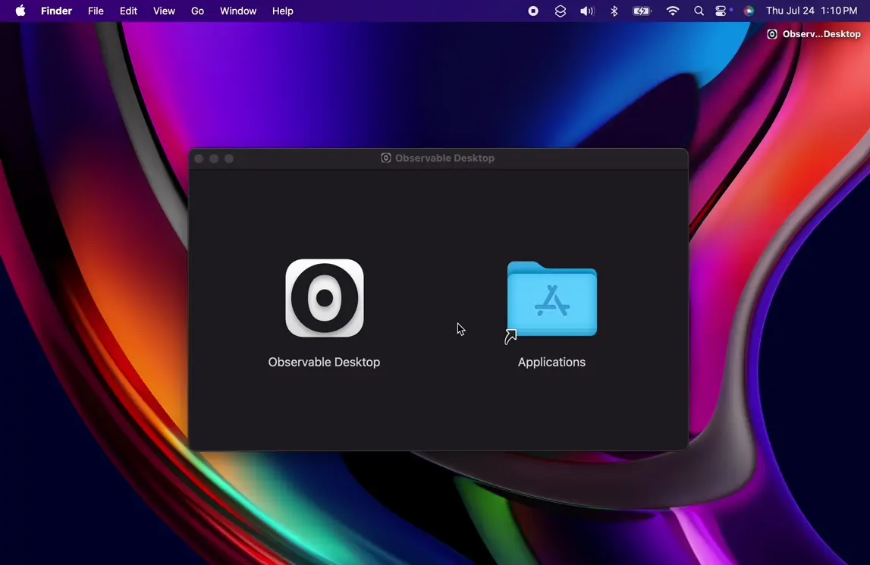Open the Window menu
The width and height of the screenshot is (870, 565).
point(238,11)
